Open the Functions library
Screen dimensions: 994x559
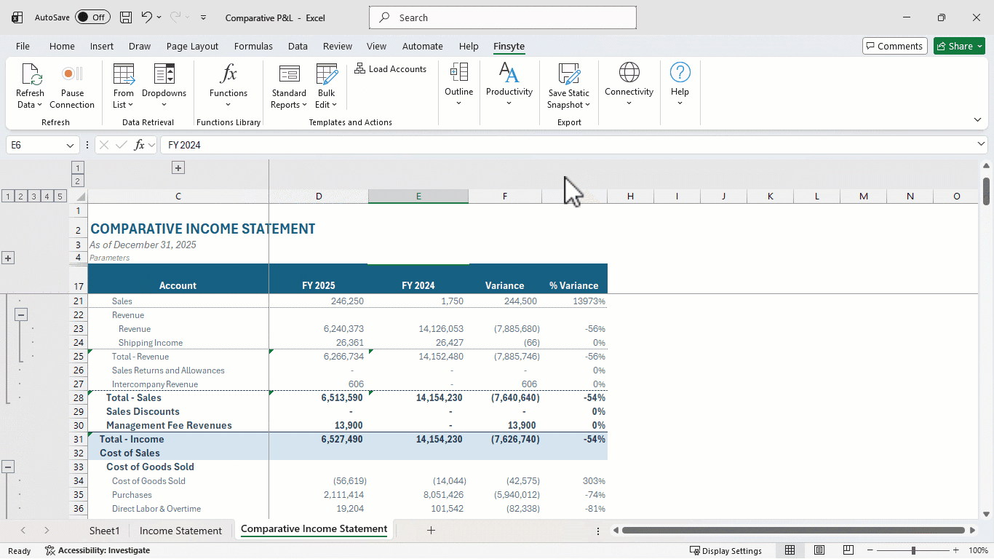point(228,86)
